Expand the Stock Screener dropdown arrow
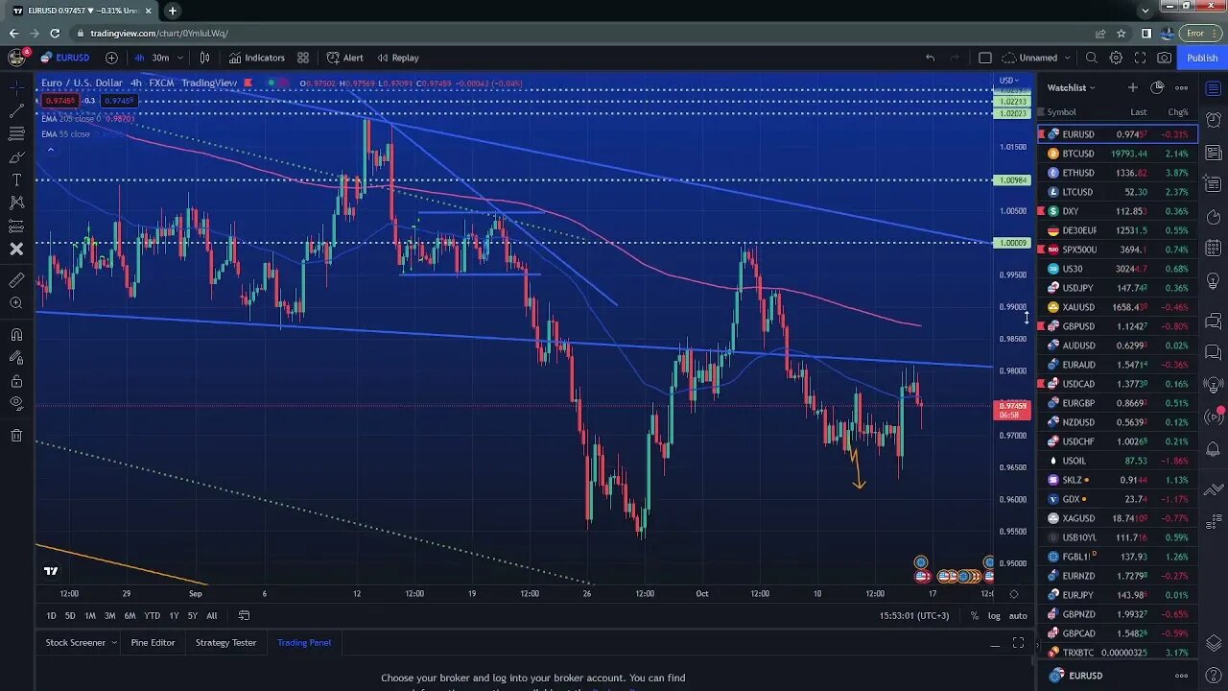The width and height of the screenshot is (1228, 691). 114,642
